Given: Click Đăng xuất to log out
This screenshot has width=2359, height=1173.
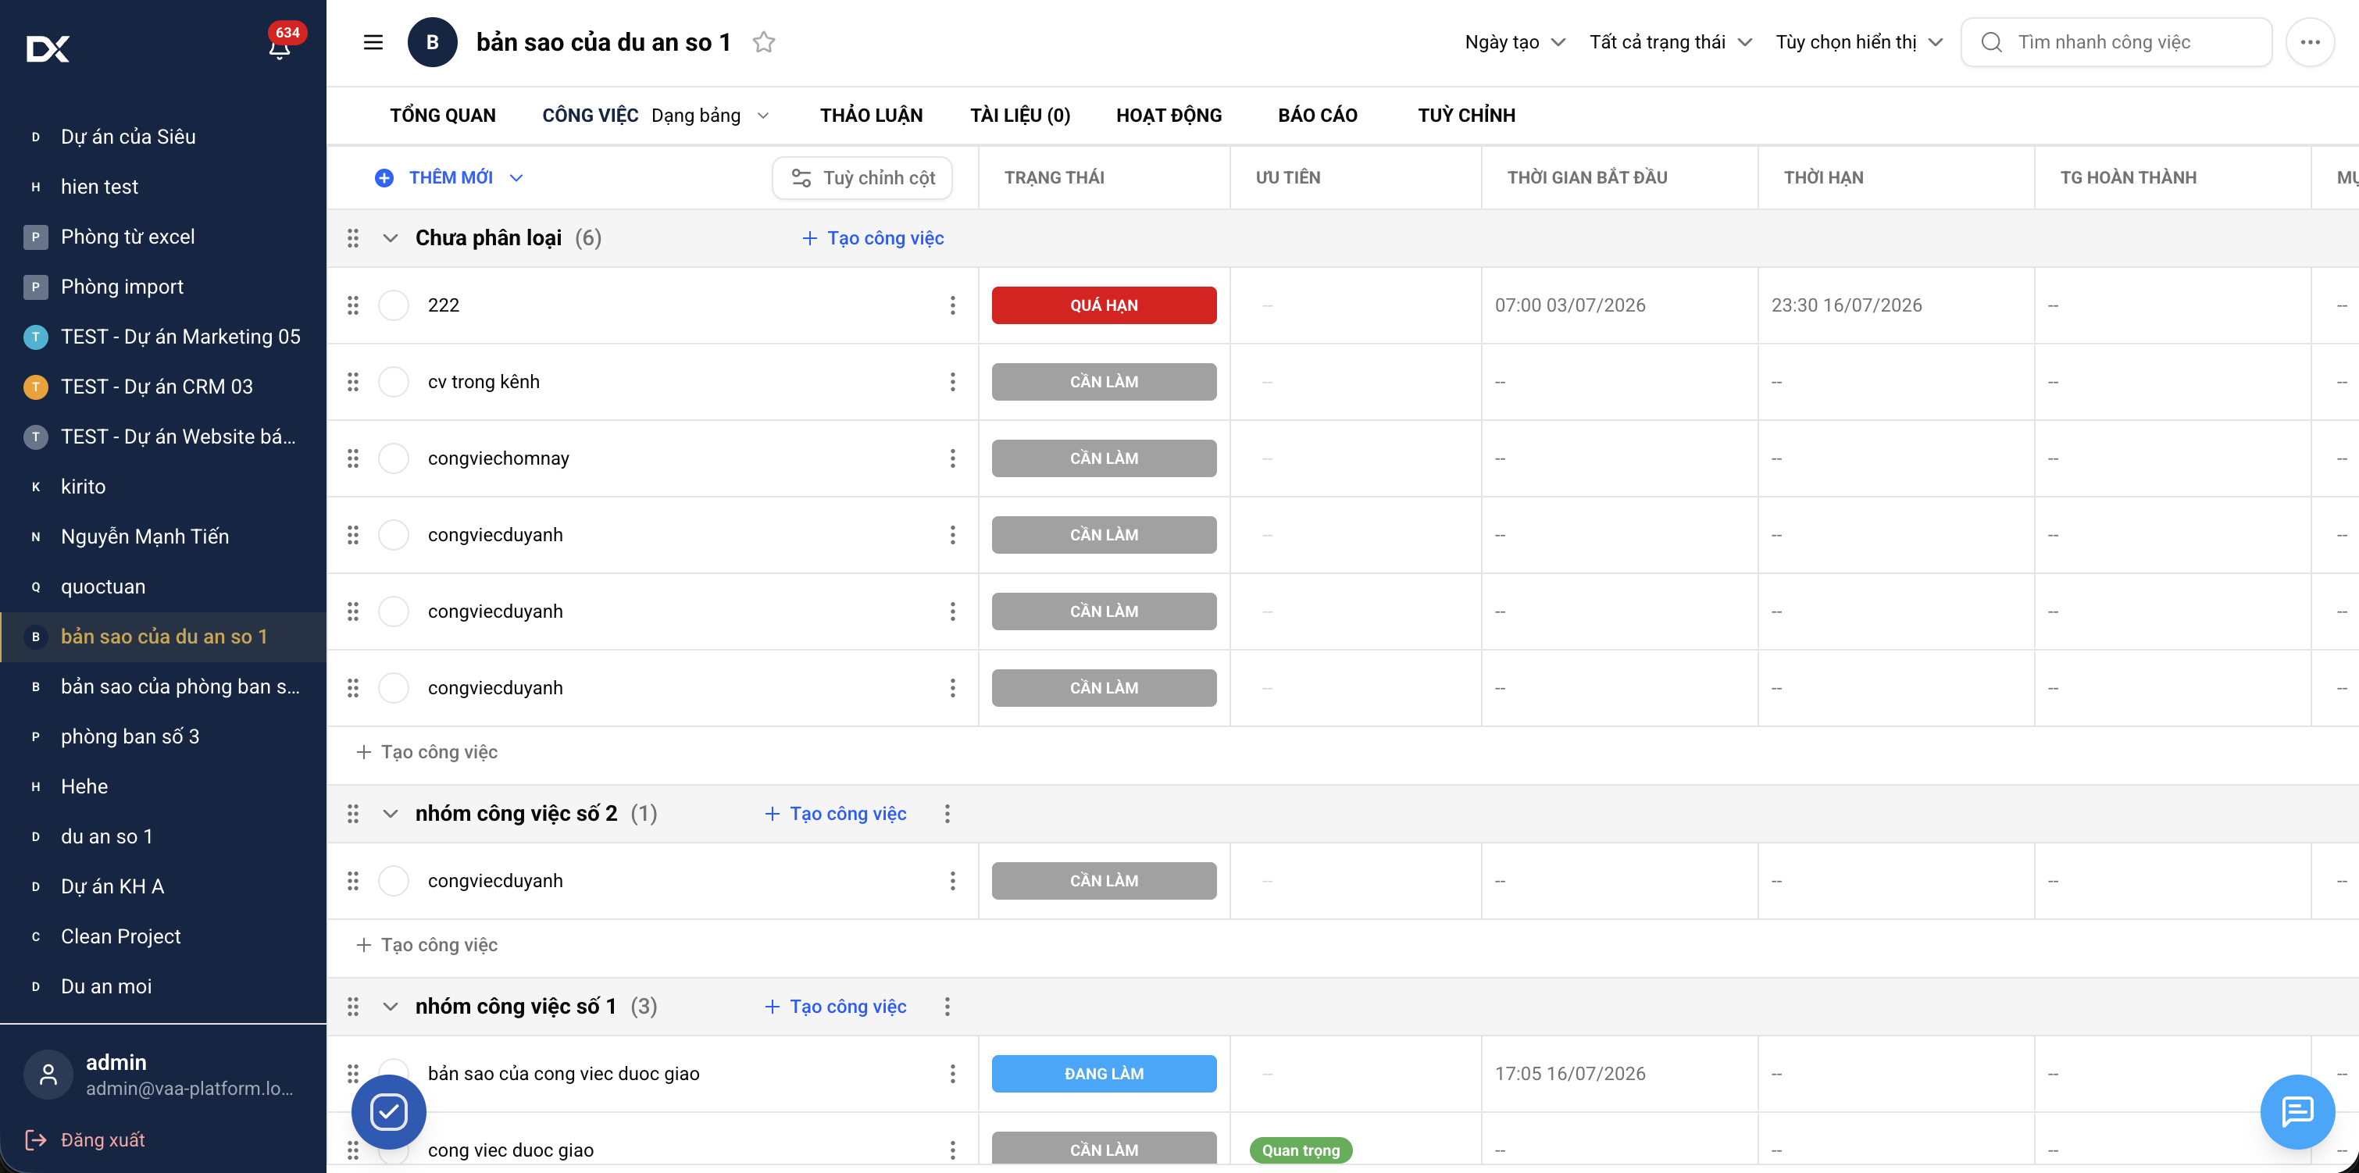Looking at the screenshot, I should pos(85,1139).
